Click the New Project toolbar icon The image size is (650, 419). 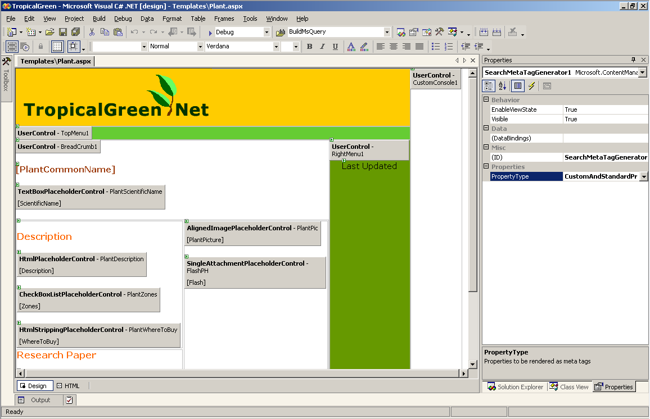(x=12, y=32)
